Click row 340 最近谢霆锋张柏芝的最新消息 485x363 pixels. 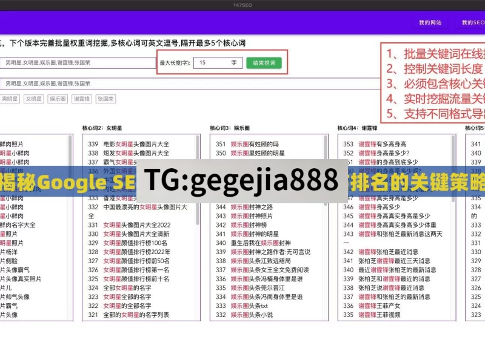pyautogui.click(x=390, y=270)
